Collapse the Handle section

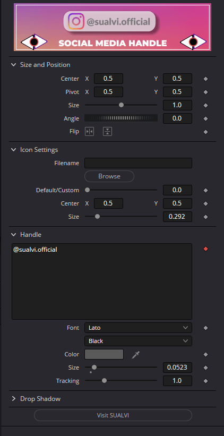click(13, 235)
